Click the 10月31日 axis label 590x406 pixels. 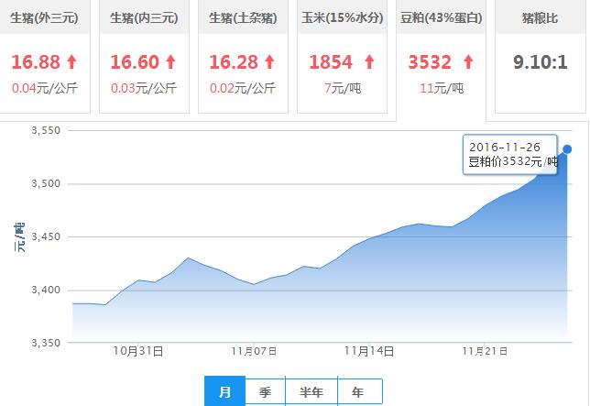pyautogui.click(x=138, y=351)
